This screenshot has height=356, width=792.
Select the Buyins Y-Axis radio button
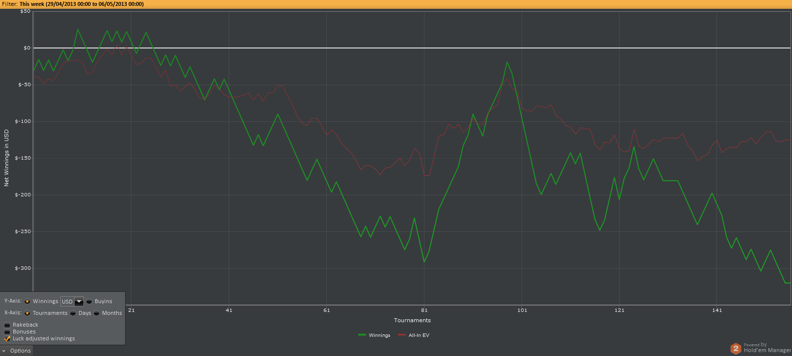pyautogui.click(x=89, y=301)
